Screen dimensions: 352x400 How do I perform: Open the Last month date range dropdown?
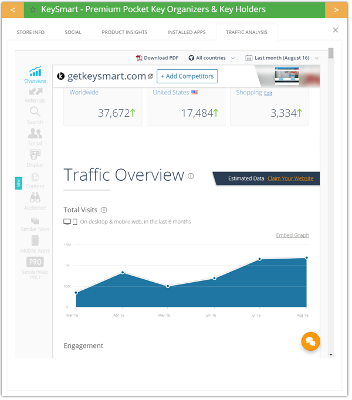[282, 58]
